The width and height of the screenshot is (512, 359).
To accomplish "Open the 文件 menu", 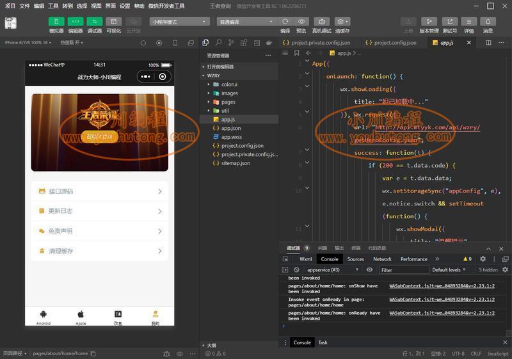I will click(24, 6).
